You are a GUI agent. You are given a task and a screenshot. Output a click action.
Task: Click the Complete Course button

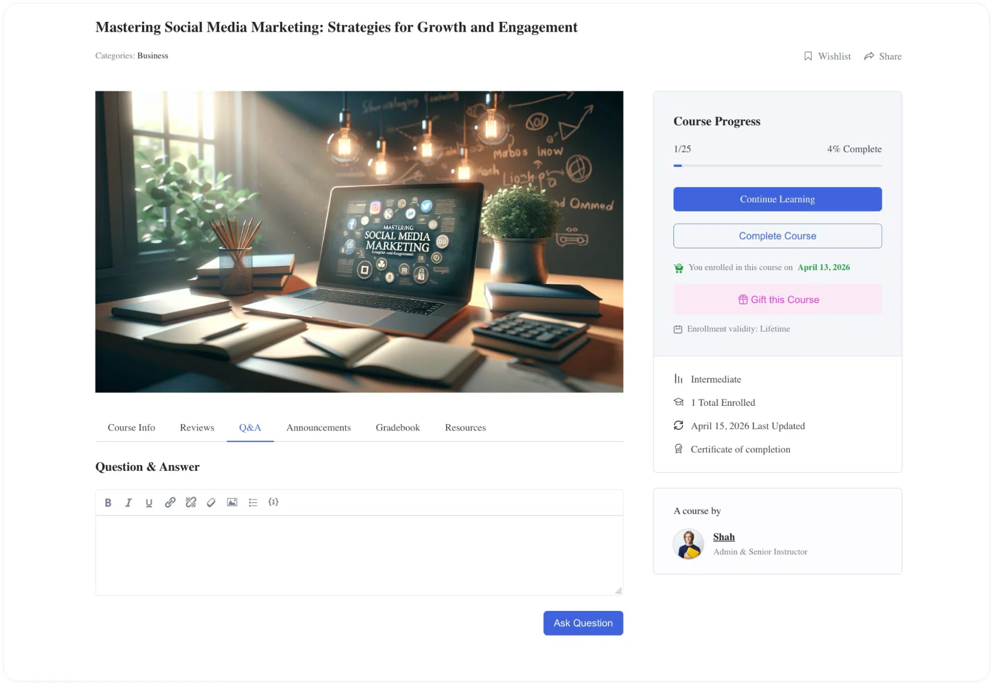click(777, 236)
